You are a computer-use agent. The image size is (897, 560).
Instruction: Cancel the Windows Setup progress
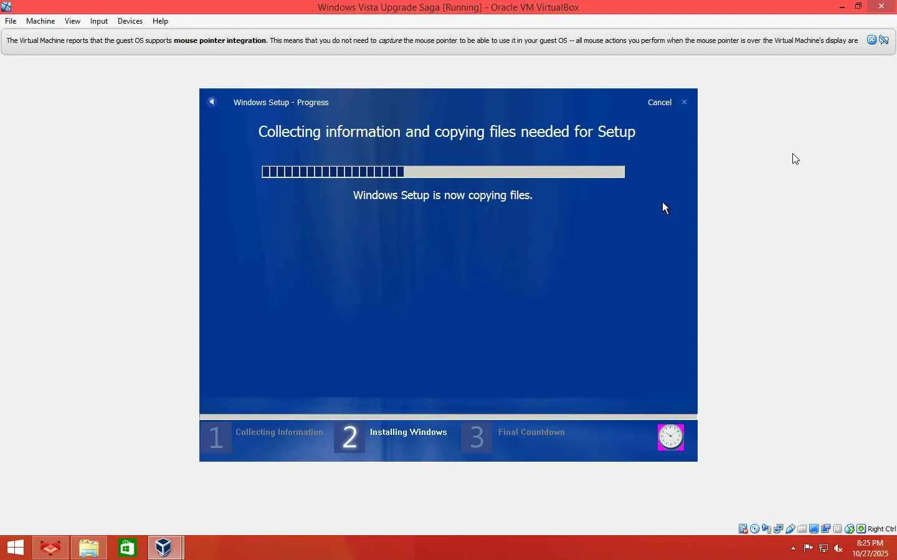pyautogui.click(x=660, y=103)
